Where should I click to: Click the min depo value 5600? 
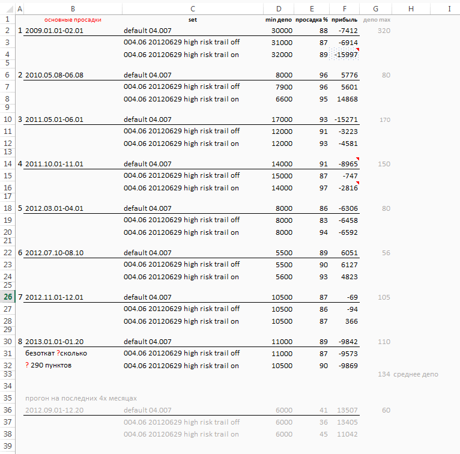(x=284, y=277)
